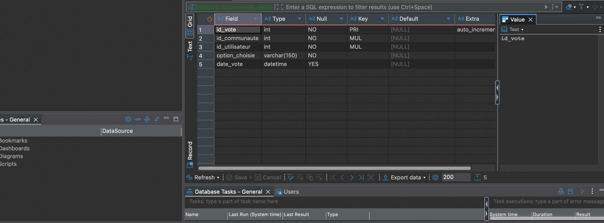Click the clear filter eraser icon
Screen dimensions: 604x223
(x=569, y=7)
